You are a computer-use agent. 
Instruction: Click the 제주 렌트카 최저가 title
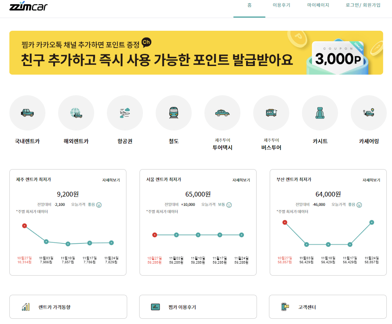(33, 180)
